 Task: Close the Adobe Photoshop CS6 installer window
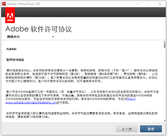(x=161, y=4)
